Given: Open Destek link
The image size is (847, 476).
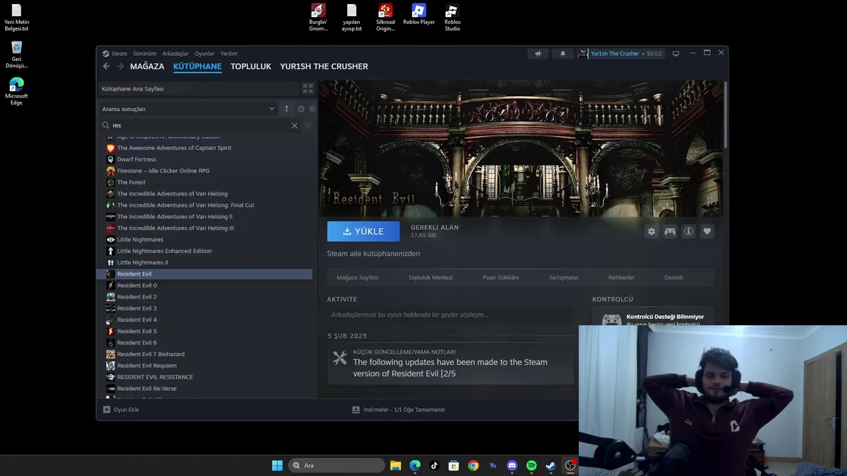Looking at the screenshot, I should pos(674,278).
